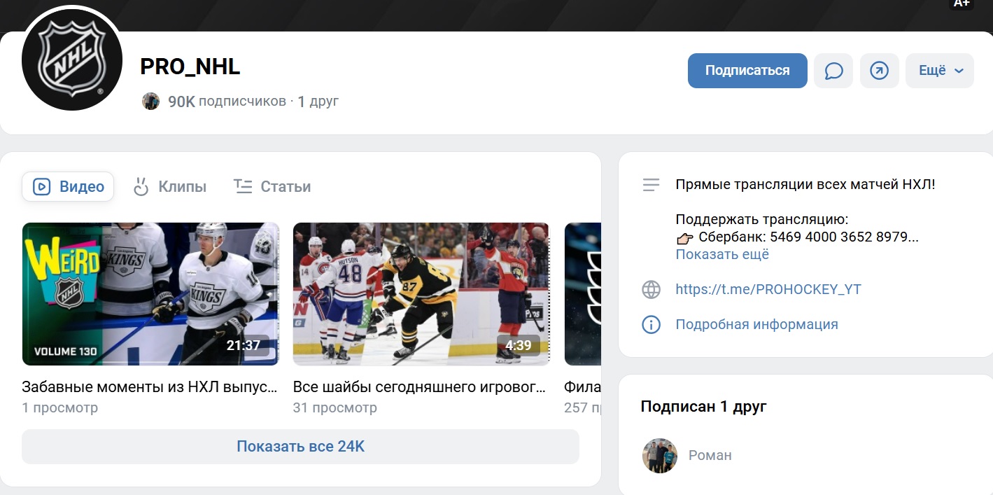Play the 4:39 all goals video thumbnail
Image resolution: width=993 pixels, height=495 pixels.
click(x=421, y=294)
